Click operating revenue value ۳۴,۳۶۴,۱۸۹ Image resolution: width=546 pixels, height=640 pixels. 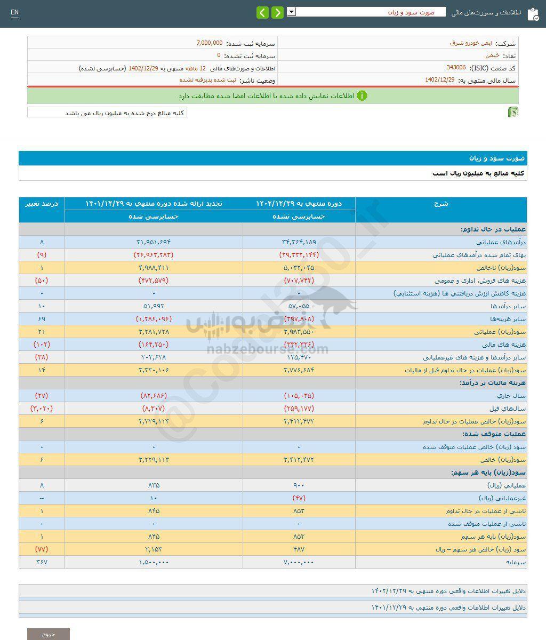coord(299,242)
